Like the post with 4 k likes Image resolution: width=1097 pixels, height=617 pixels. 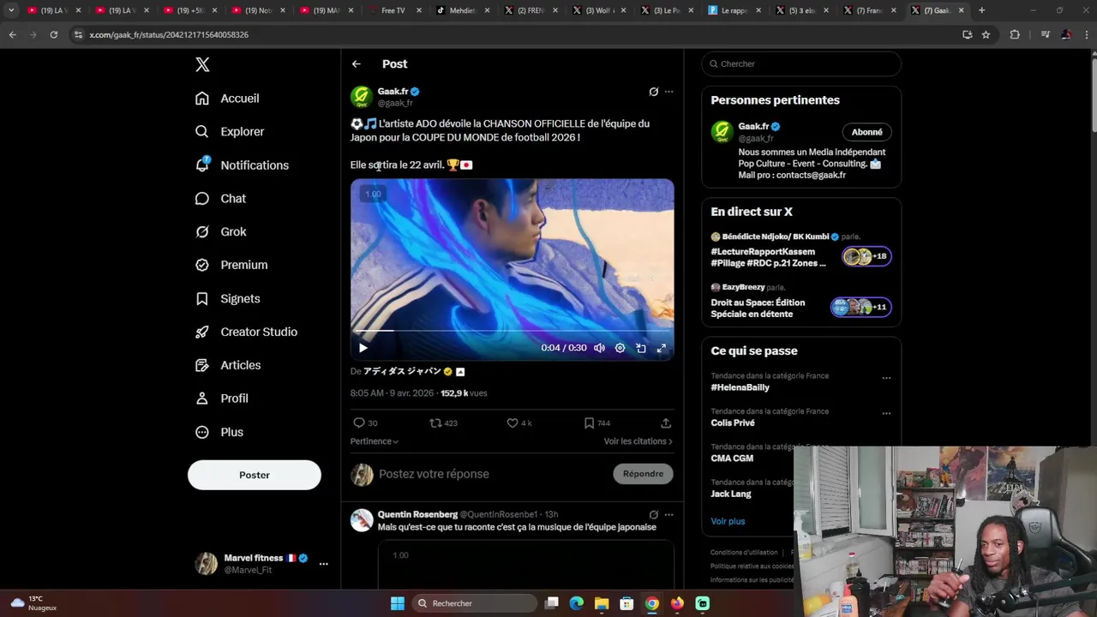click(x=519, y=423)
